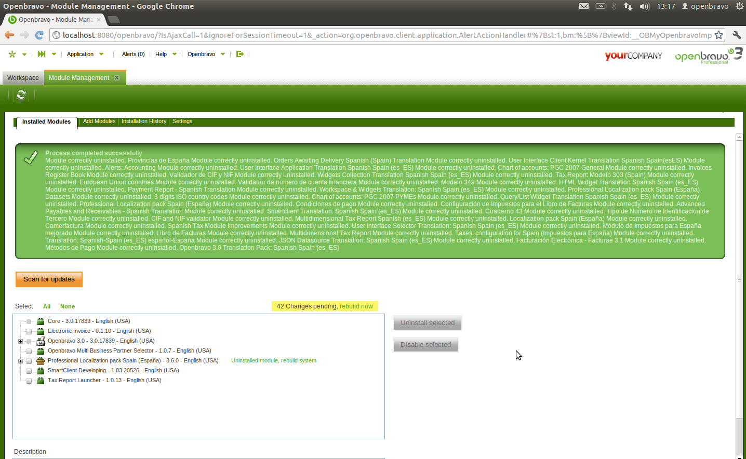Click the Electronic Invoice module icon

pos(41,331)
